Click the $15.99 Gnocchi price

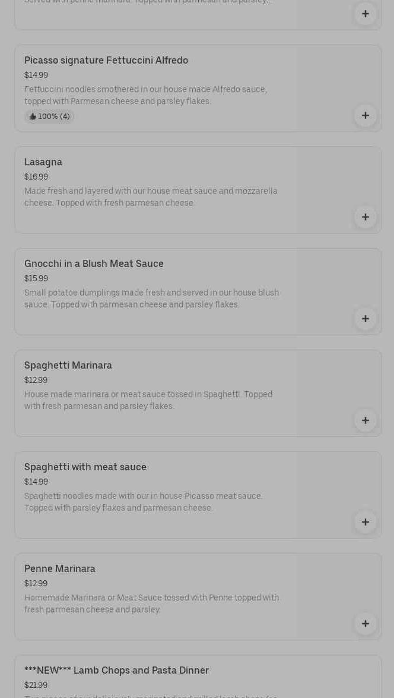(36, 279)
